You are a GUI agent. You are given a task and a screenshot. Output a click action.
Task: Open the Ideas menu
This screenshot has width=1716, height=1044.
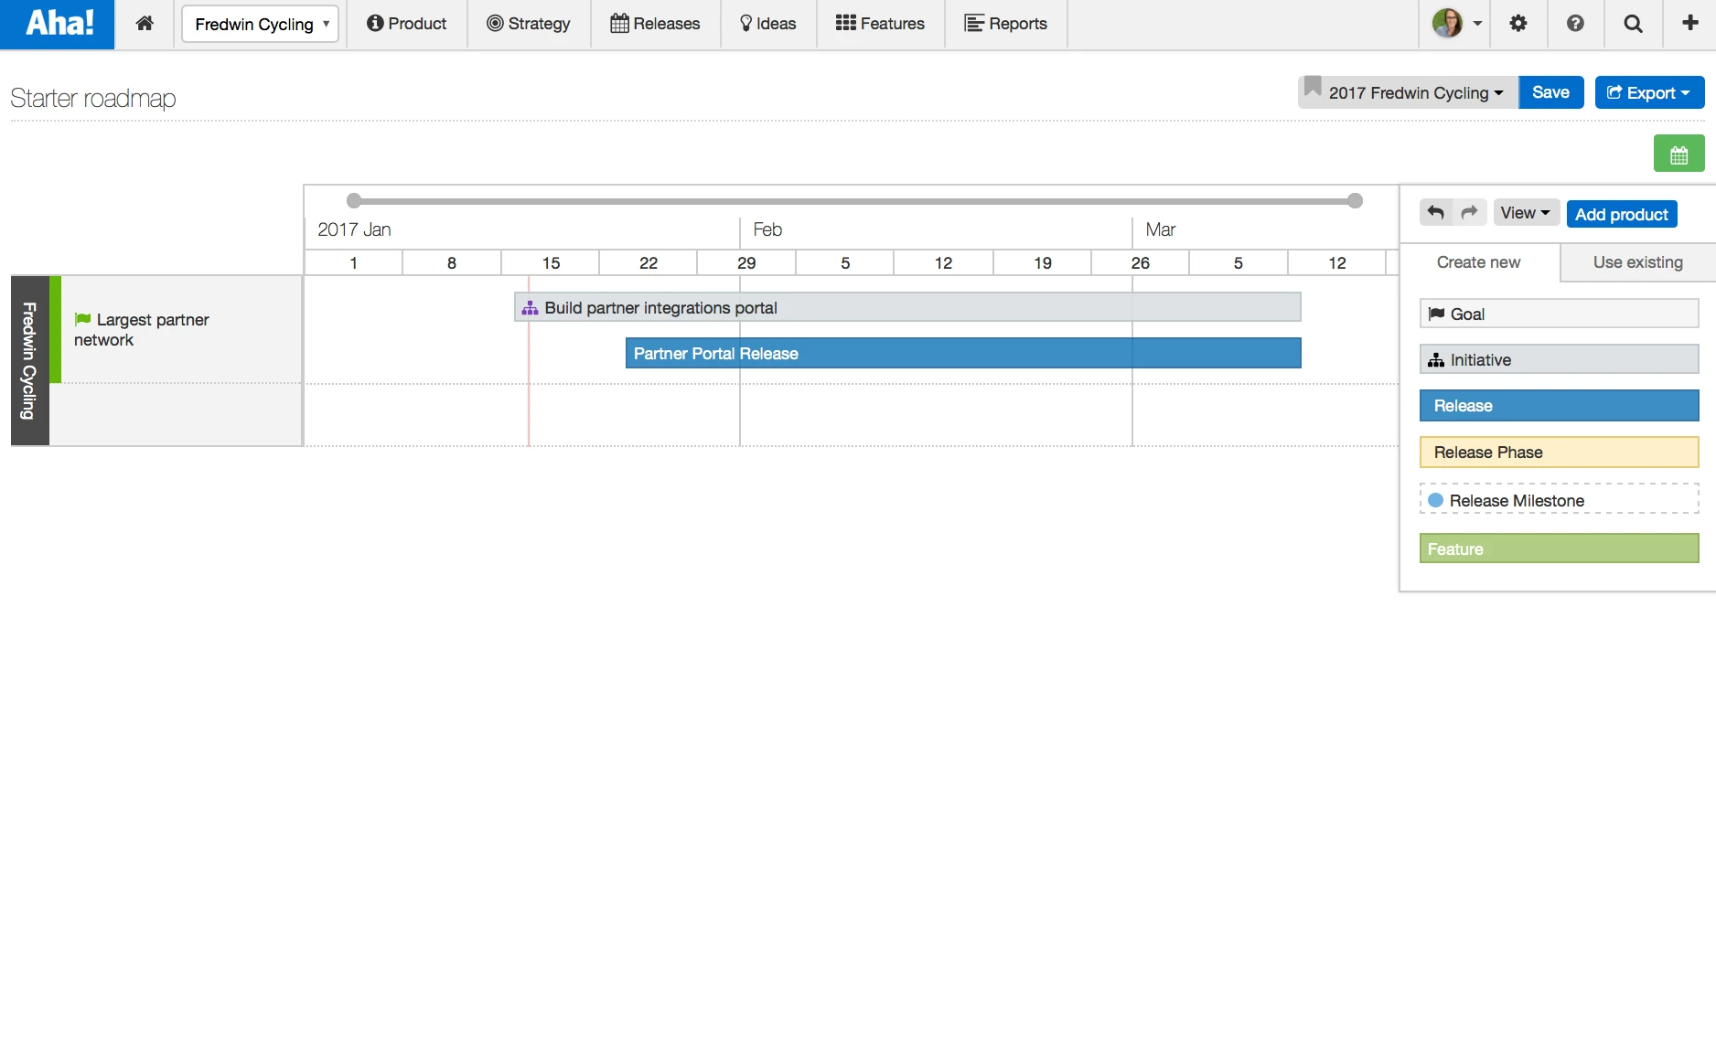coord(768,24)
